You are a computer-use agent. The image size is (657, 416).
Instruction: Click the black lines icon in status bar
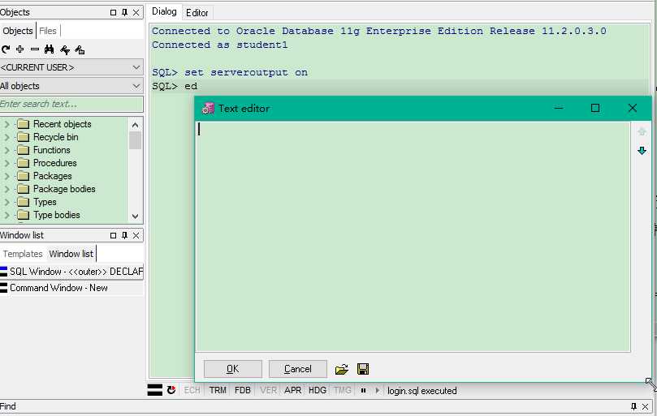click(154, 390)
